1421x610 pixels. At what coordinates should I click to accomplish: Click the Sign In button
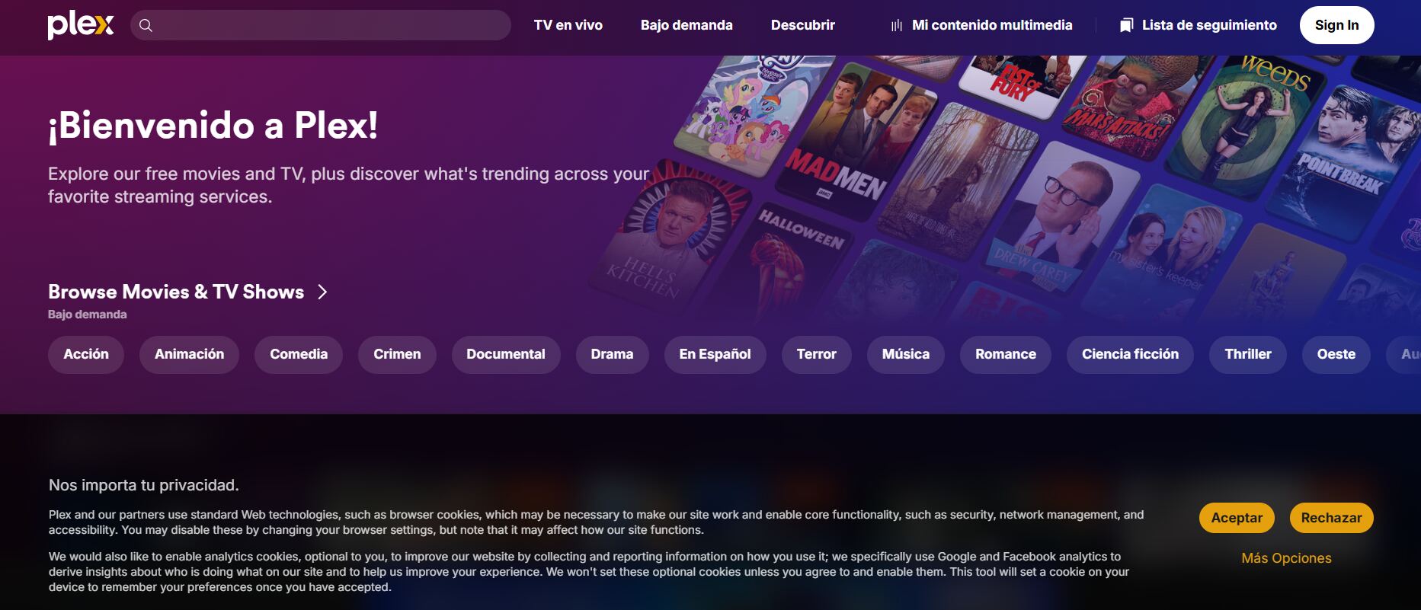click(x=1336, y=25)
